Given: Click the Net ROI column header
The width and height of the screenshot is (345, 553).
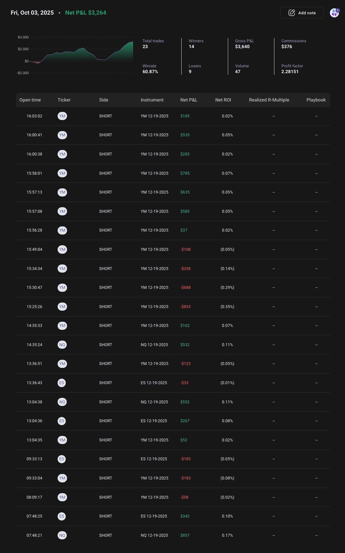Looking at the screenshot, I should tap(224, 100).
